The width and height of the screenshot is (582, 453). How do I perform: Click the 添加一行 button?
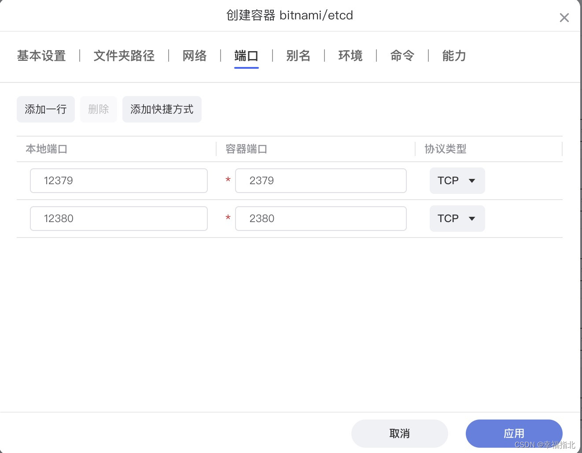[x=46, y=109]
